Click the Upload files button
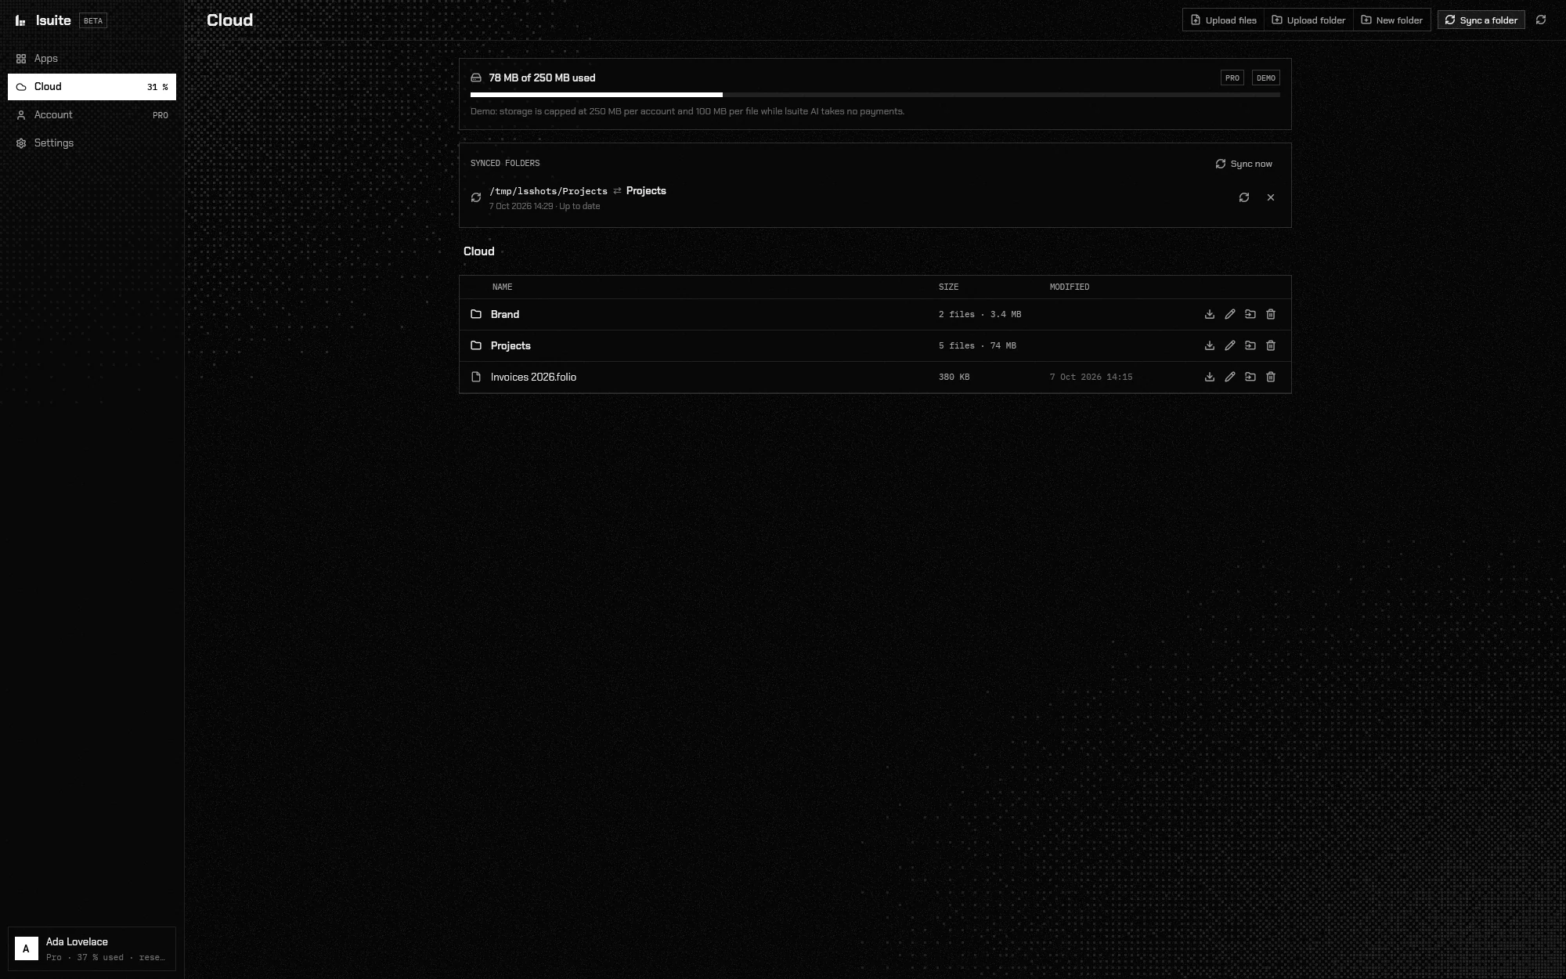 (1223, 20)
